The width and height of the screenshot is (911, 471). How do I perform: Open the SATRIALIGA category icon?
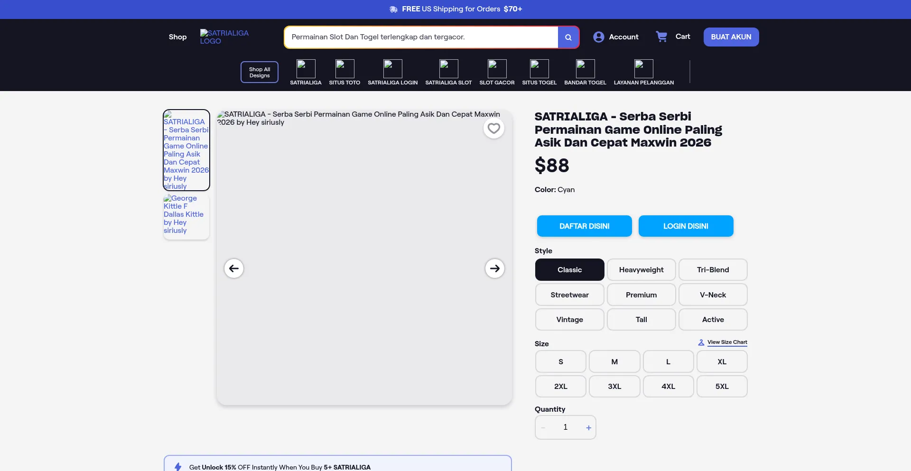coord(306,69)
